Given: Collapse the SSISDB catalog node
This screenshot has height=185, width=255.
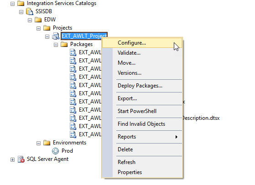Looking at the screenshot, I should tap(21, 12).
